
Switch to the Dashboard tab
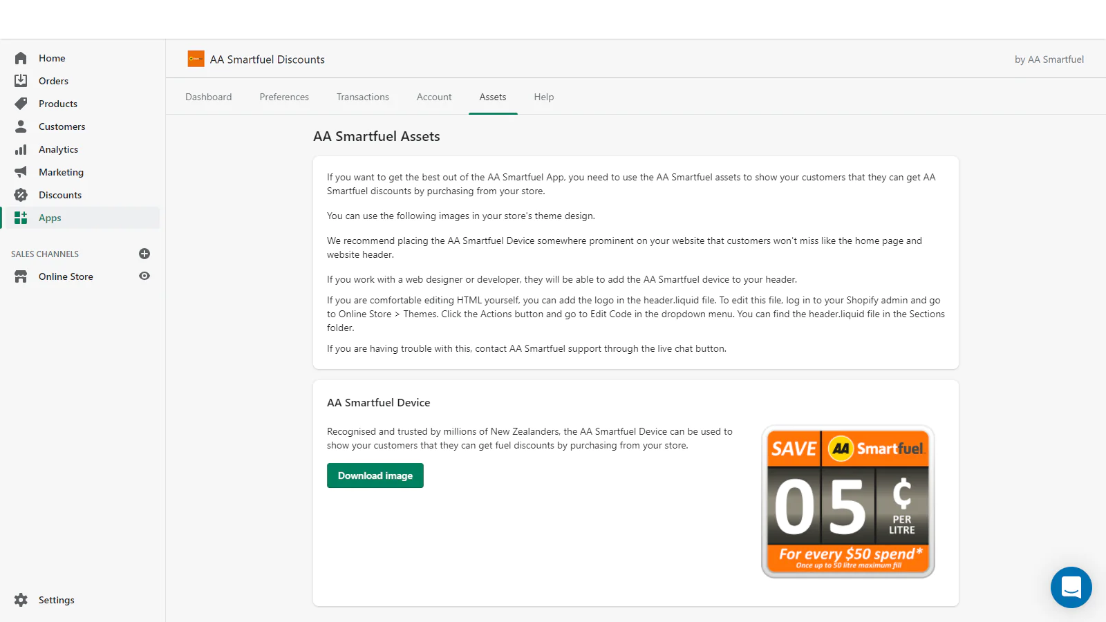208,97
